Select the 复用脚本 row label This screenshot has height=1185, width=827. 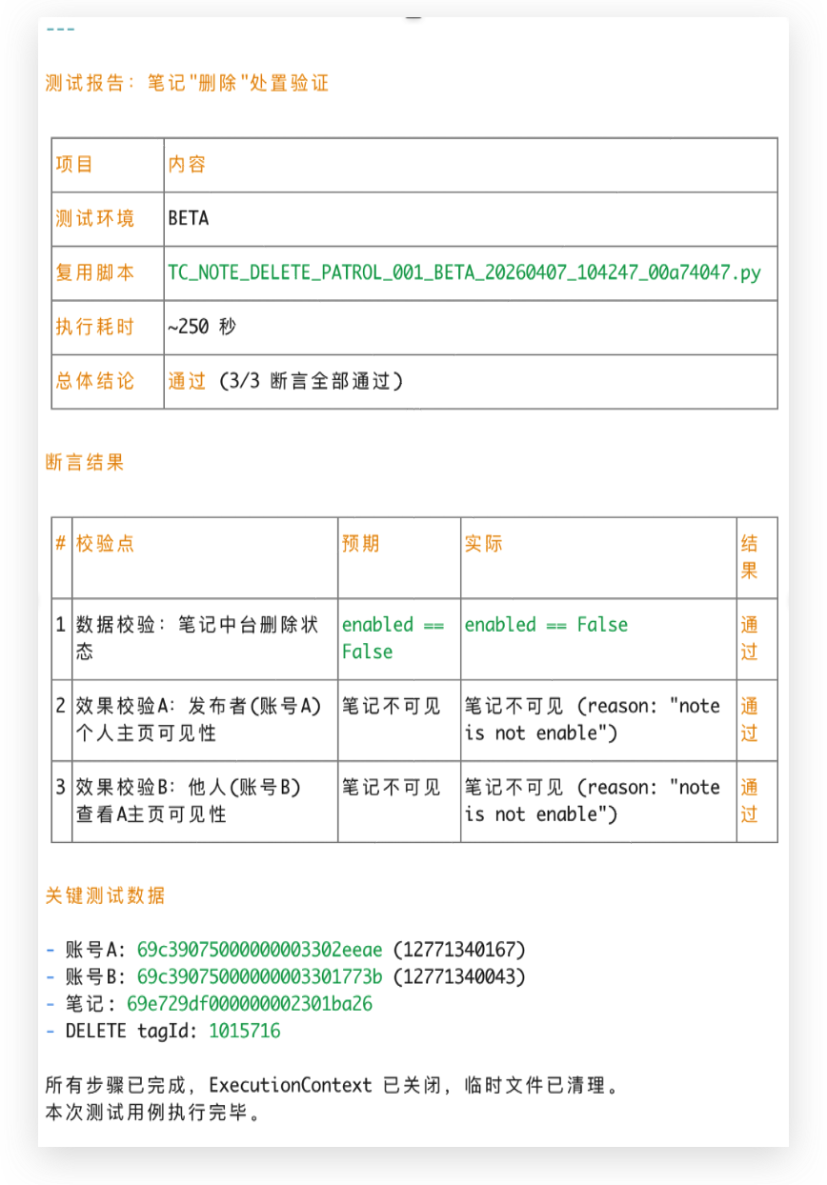(x=94, y=272)
